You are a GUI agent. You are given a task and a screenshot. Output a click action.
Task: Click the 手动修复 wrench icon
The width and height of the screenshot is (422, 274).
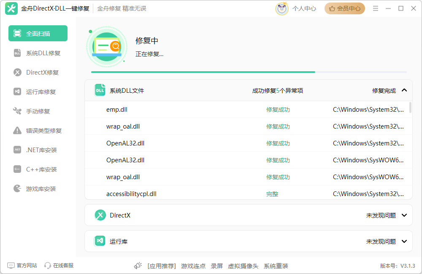tap(17, 111)
